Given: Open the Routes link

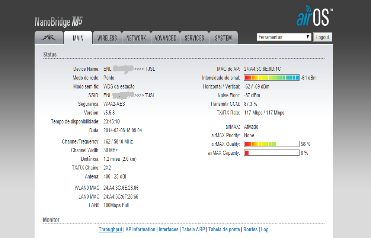Looking at the screenshot, I should tap(250, 229).
